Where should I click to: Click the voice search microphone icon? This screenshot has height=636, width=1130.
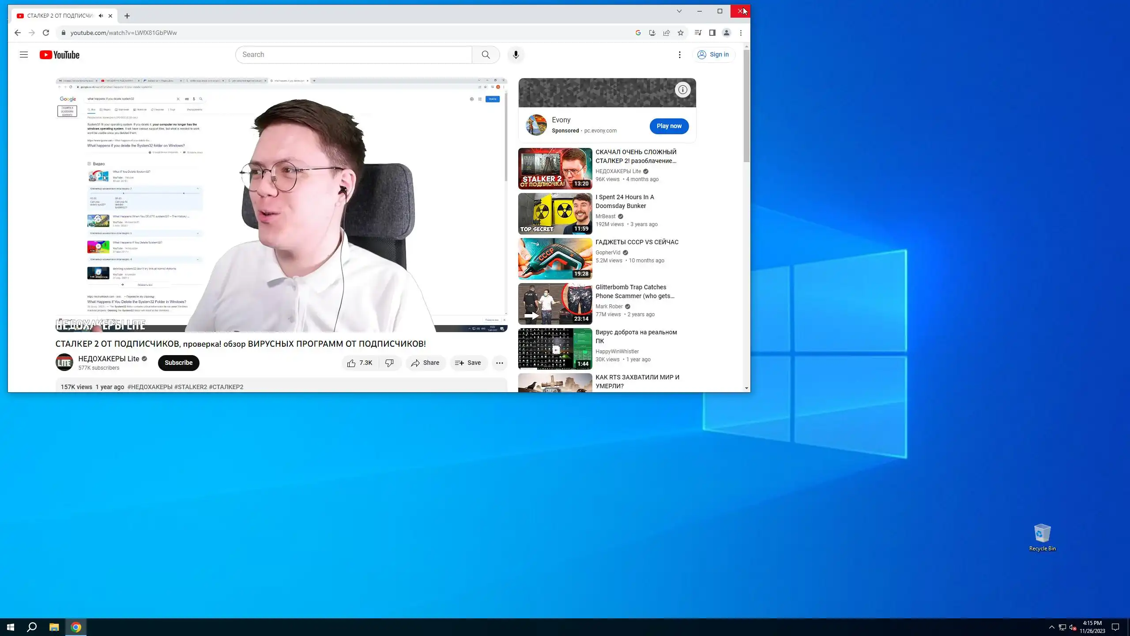click(x=516, y=55)
